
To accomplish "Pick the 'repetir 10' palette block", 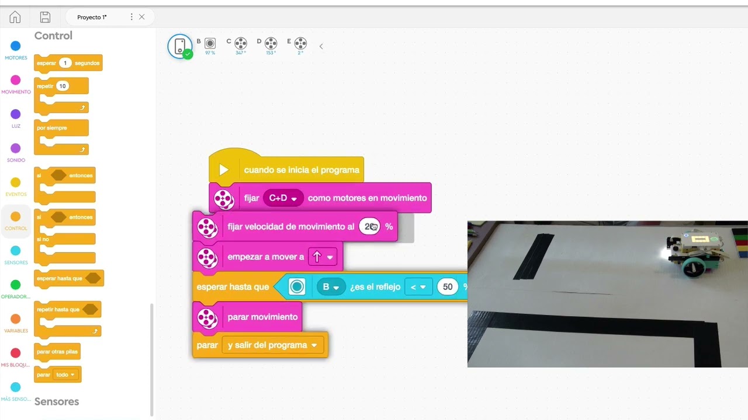I will click(61, 96).
